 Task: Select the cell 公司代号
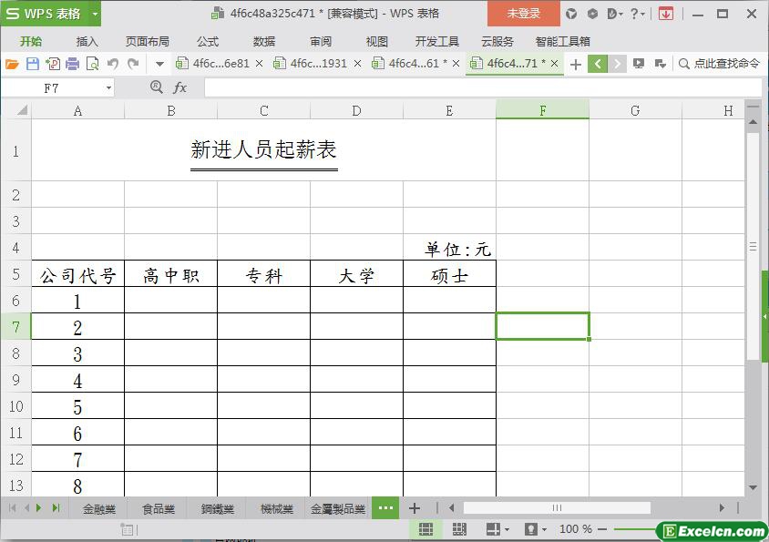tap(78, 273)
